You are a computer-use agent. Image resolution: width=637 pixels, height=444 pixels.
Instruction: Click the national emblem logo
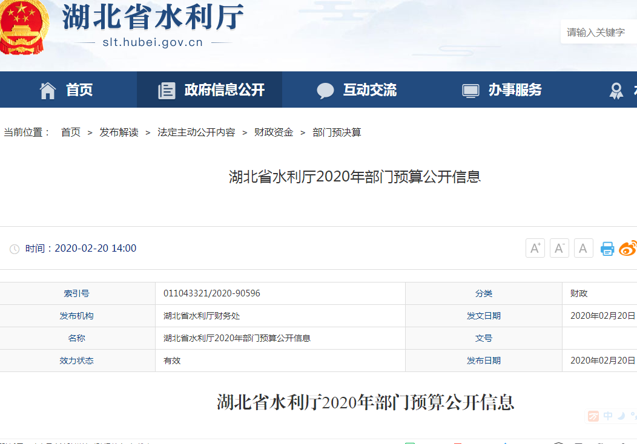[x=23, y=26]
